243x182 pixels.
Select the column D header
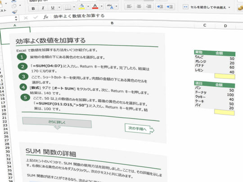pyautogui.click(x=225, y=26)
